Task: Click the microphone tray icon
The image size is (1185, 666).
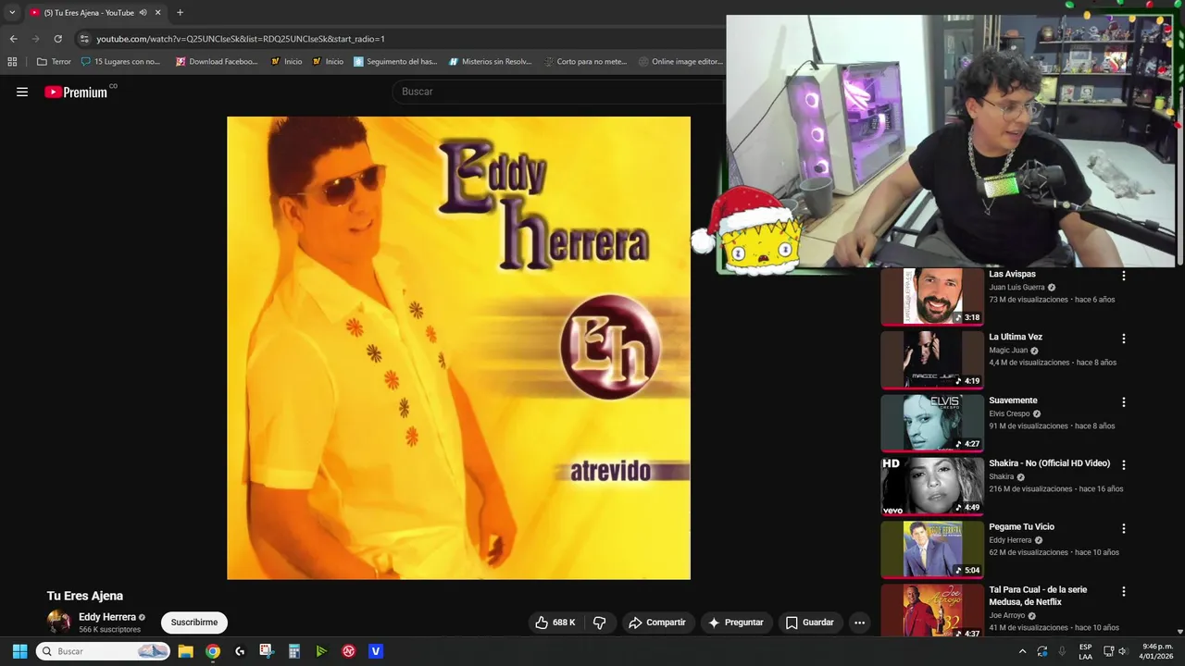Action: pyautogui.click(x=1062, y=651)
